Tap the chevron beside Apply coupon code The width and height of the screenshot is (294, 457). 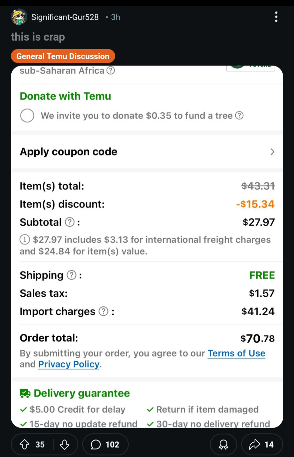[x=272, y=152]
